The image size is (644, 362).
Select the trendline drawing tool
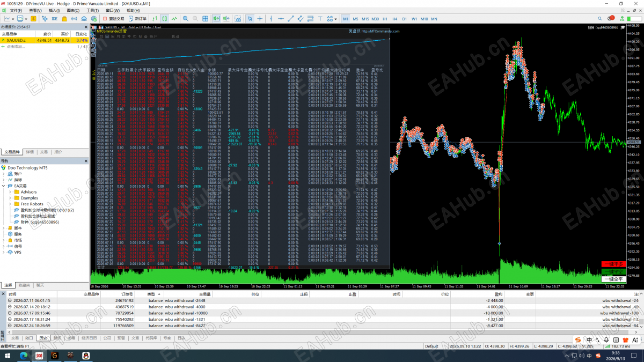point(291,19)
